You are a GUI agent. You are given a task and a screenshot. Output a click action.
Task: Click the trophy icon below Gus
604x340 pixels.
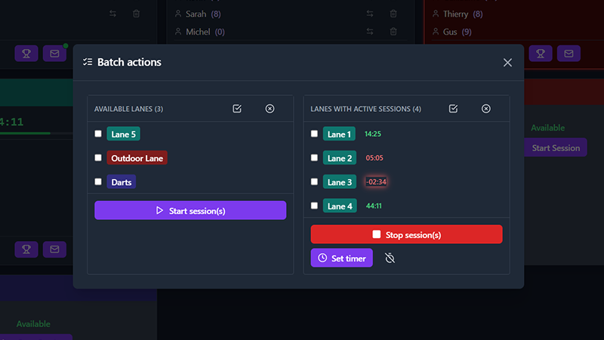pyautogui.click(x=540, y=53)
